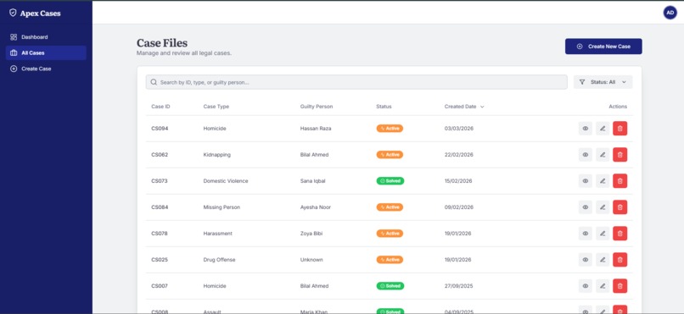Delete case CS025
684x314 pixels.
pos(620,260)
